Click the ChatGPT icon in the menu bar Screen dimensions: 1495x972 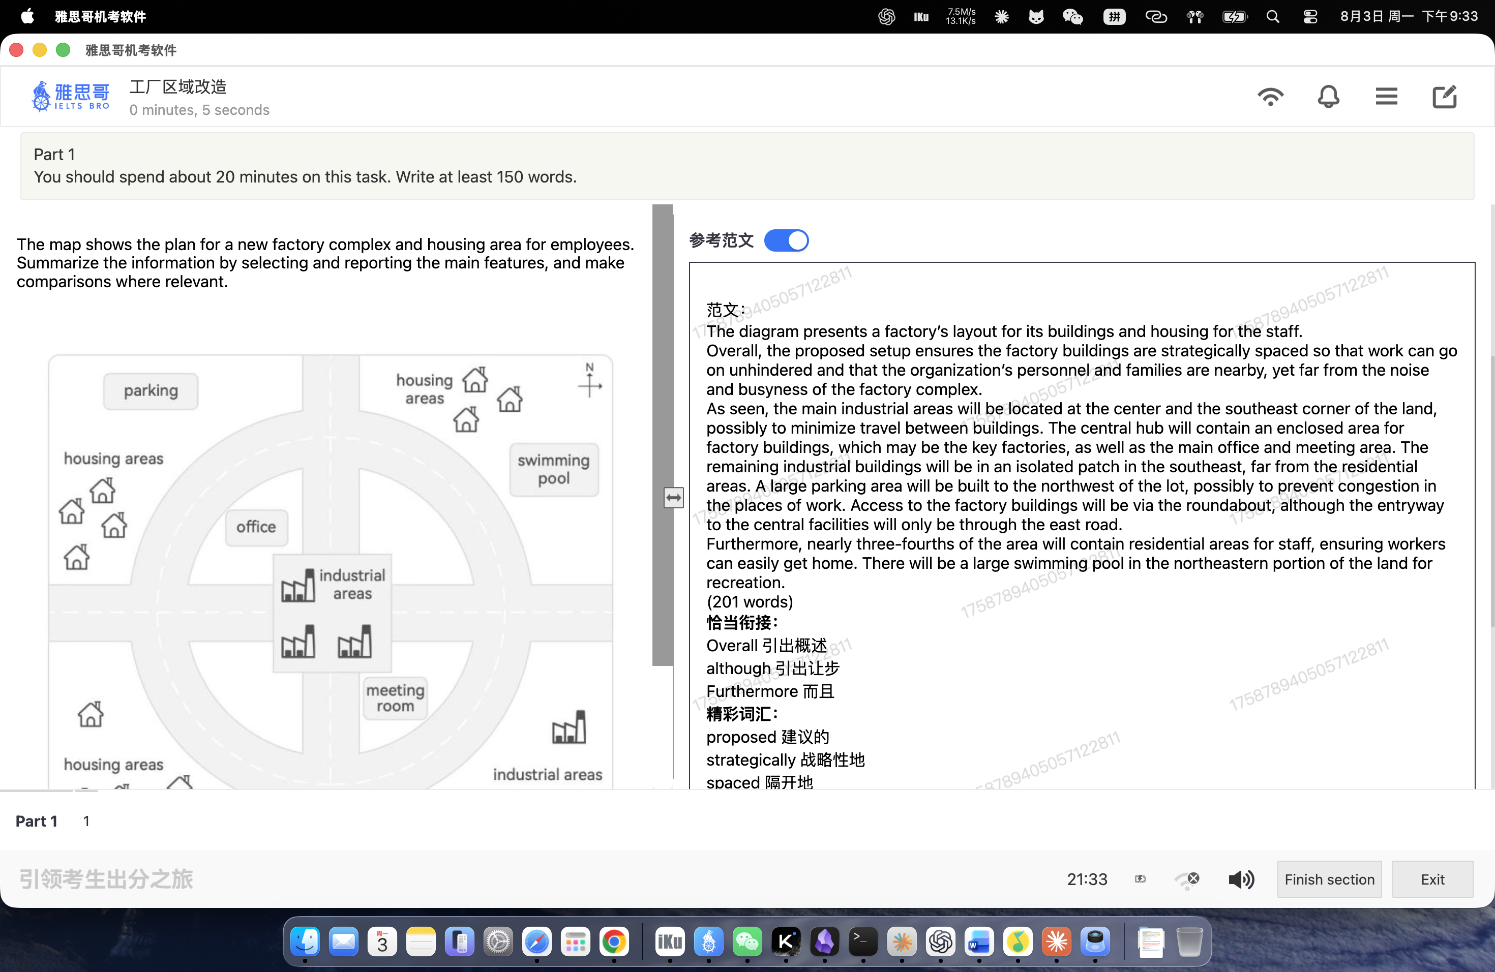pyautogui.click(x=886, y=16)
